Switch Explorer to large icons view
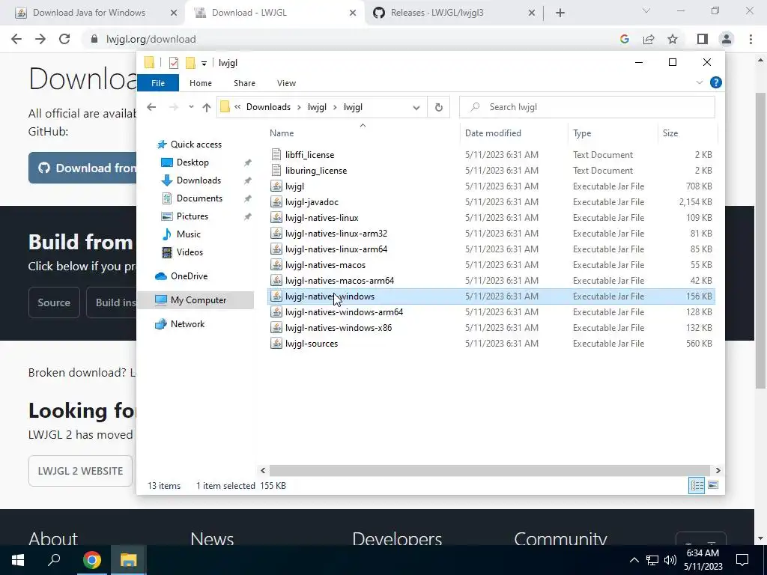The height and width of the screenshot is (575, 767). 713,485
